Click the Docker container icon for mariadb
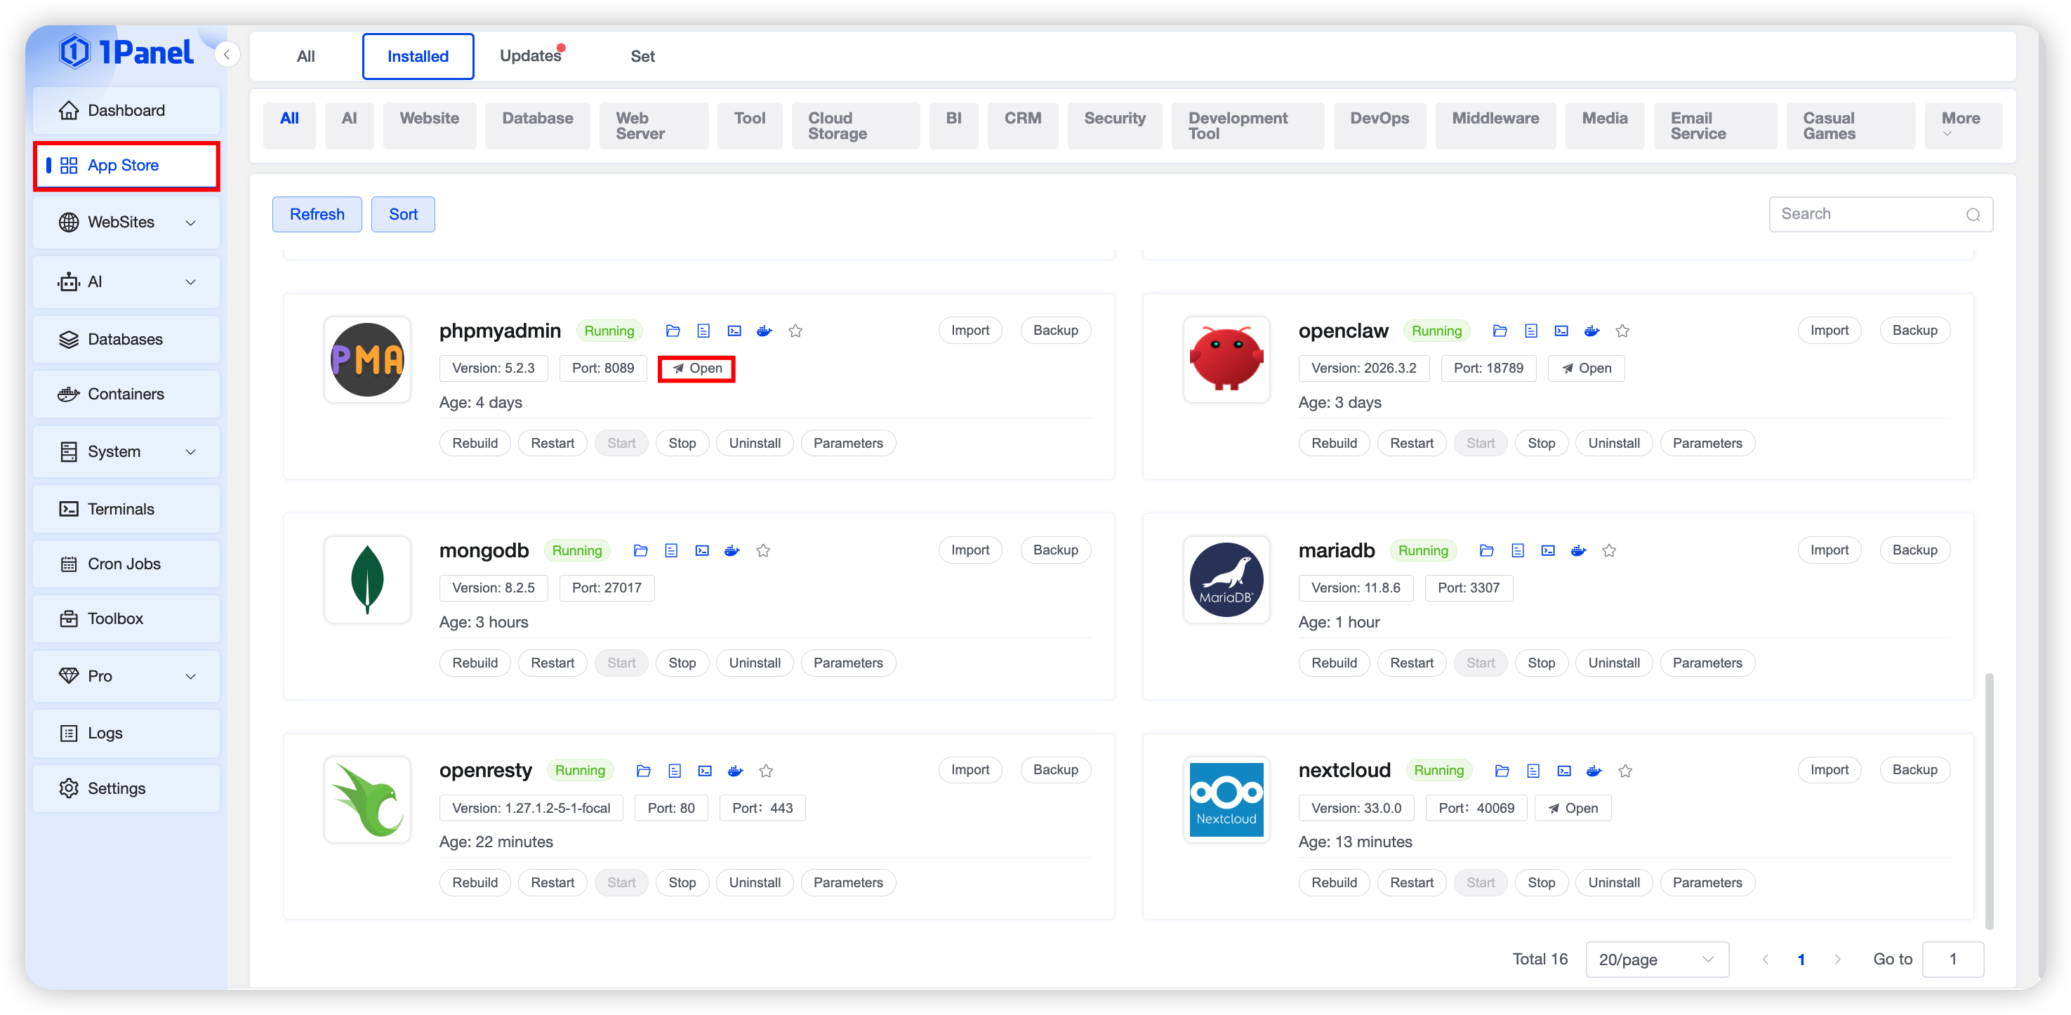 [1578, 550]
